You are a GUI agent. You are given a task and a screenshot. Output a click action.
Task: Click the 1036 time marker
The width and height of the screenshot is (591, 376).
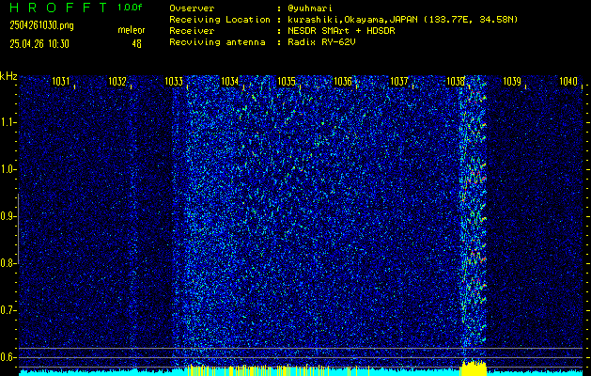pyautogui.click(x=343, y=81)
